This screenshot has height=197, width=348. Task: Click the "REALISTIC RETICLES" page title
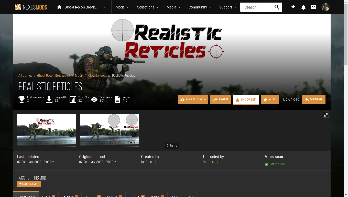pyautogui.click(x=50, y=87)
